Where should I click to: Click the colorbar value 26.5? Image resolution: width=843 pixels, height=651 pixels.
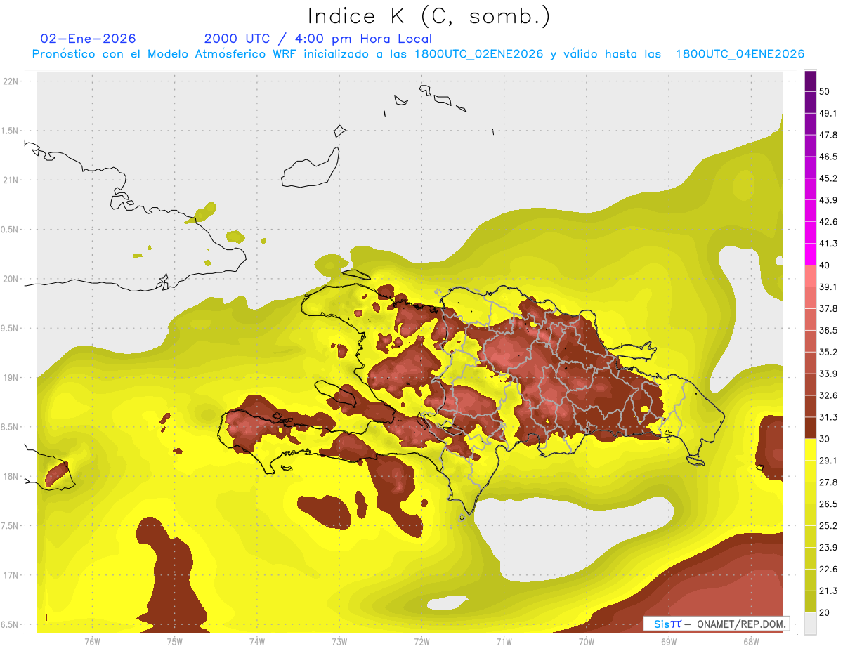pyautogui.click(x=828, y=504)
